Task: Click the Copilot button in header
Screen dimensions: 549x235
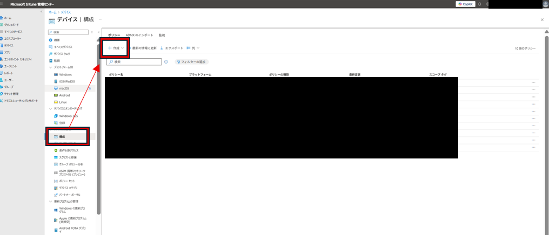Action: click(465, 4)
